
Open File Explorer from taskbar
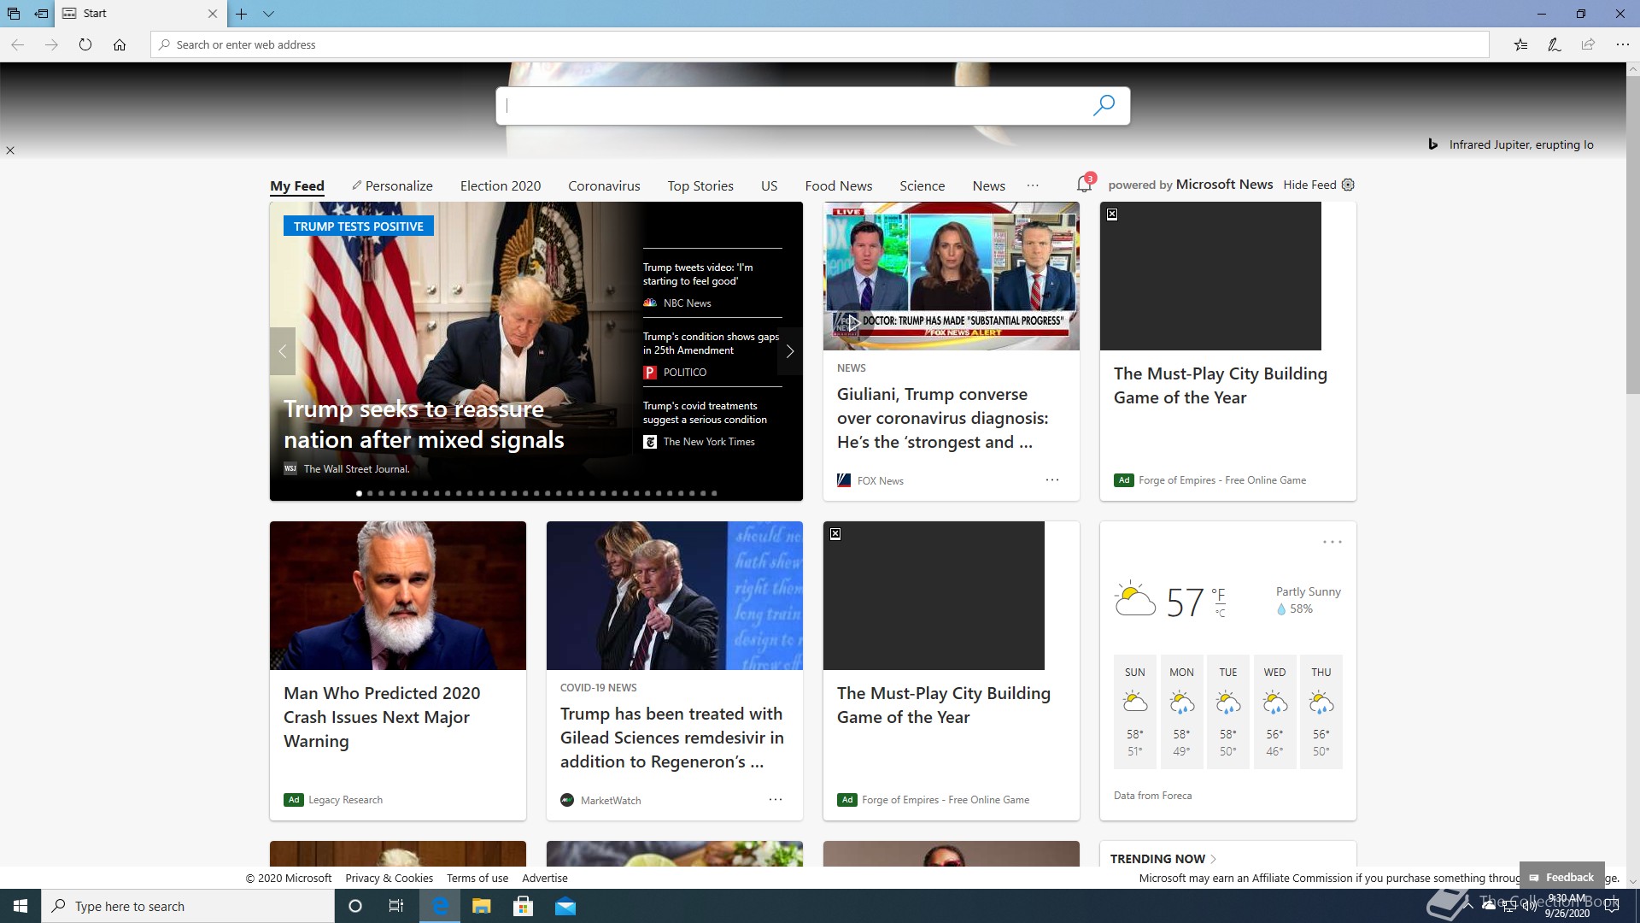[482, 906]
